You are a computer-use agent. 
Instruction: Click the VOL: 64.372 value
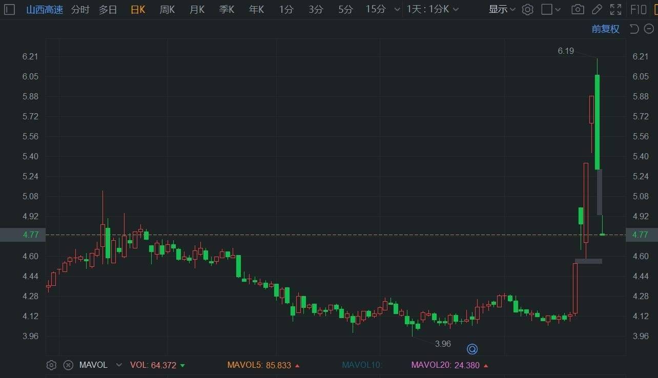pyautogui.click(x=157, y=365)
